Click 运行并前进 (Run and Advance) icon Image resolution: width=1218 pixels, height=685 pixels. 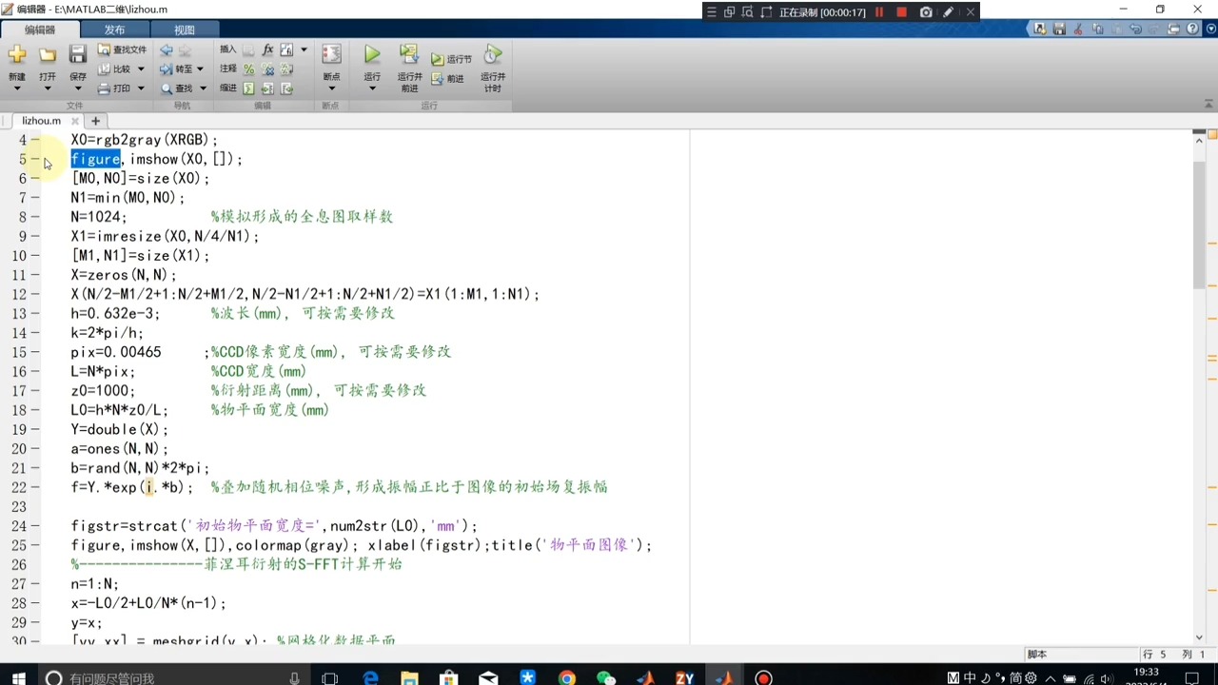(409, 54)
